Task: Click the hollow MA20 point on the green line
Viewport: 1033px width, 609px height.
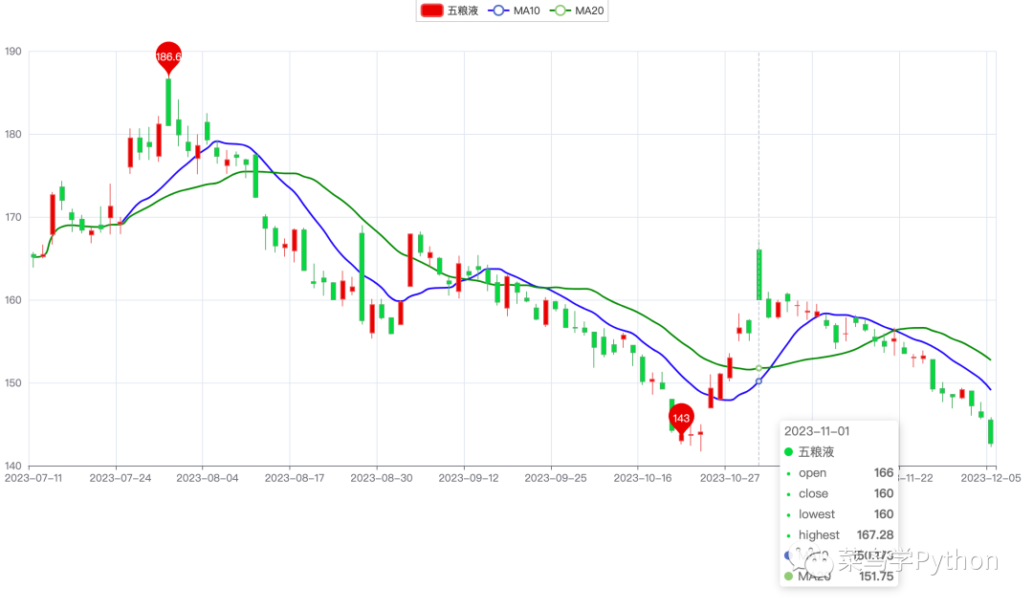Action: 758,368
